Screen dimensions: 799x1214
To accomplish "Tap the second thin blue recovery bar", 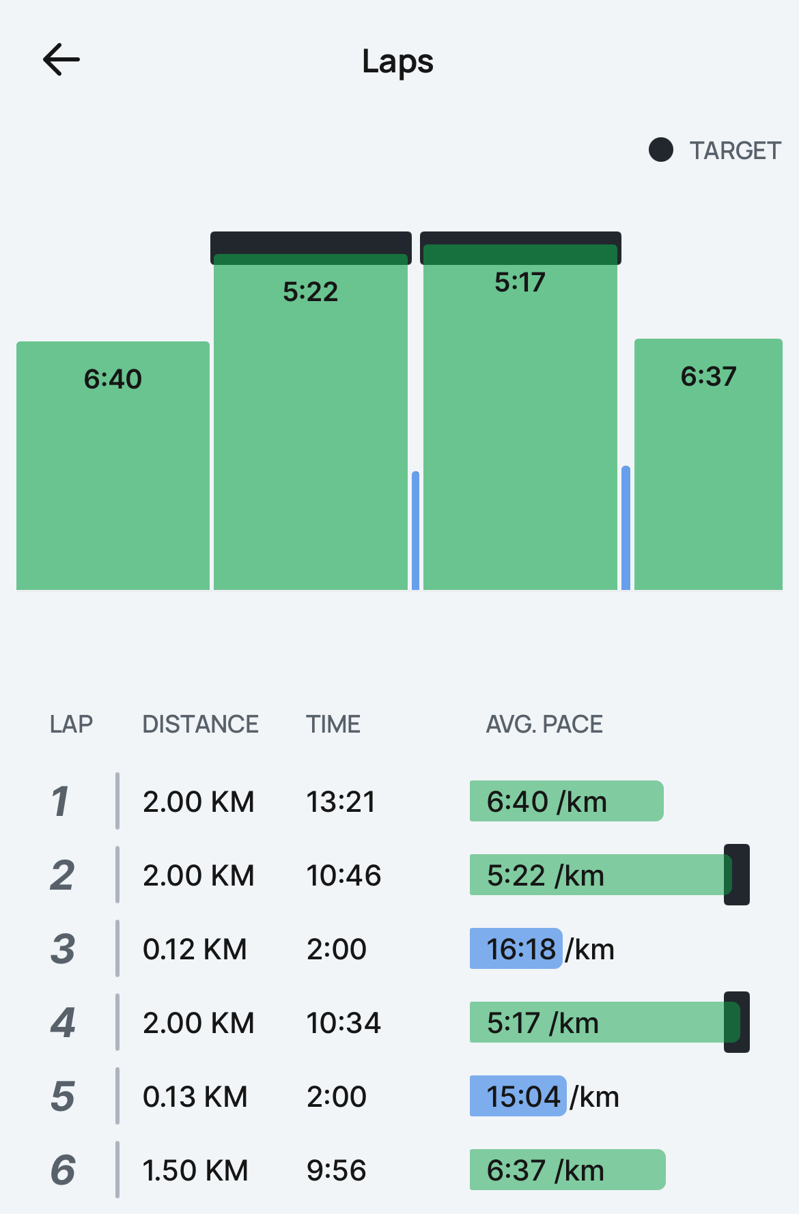I will point(626,528).
